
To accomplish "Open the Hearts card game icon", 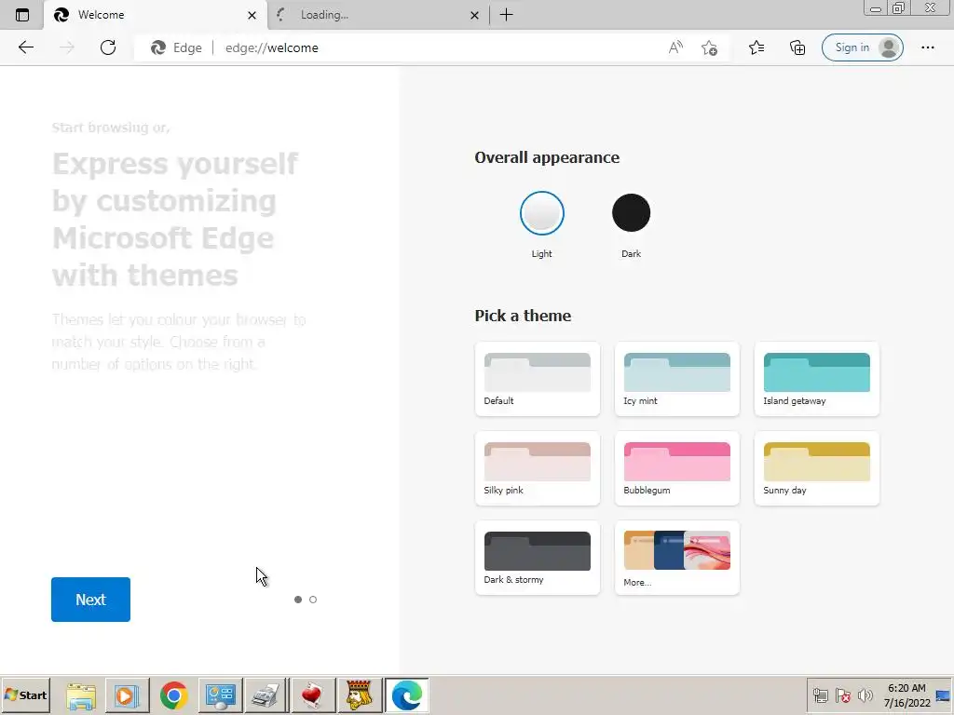I will point(313,695).
